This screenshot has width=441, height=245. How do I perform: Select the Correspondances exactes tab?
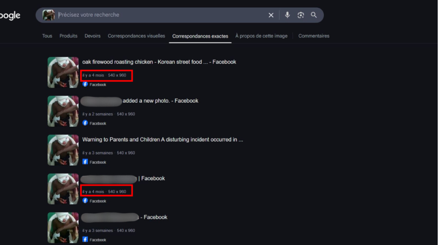click(x=200, y=36)
